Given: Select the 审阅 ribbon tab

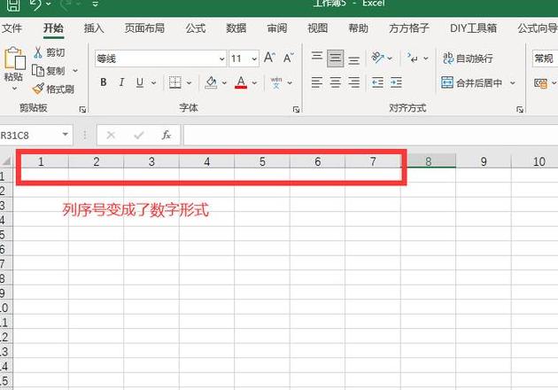Looking at the screenshot, I should pyautogui.click(x=277, y=28).
